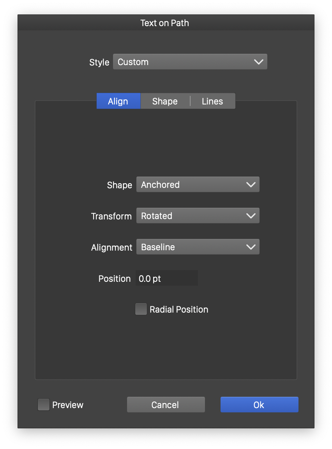Click the 'Text on Path' title bar
The width and height of the screenshot is (332, 449).
(x=165, y=23)
